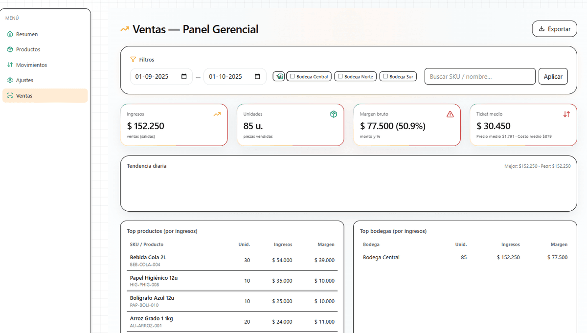Open the start date calendar picker

click(184, 76)
